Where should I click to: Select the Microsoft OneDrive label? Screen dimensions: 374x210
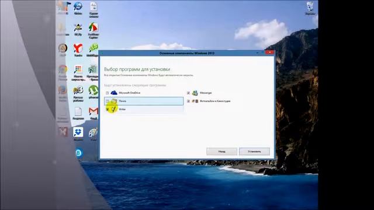(130, 93)
